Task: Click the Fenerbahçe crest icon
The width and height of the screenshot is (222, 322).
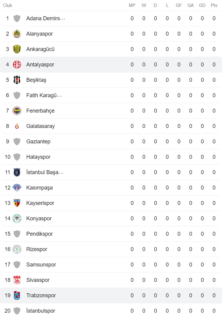Action: pos(17,110)
